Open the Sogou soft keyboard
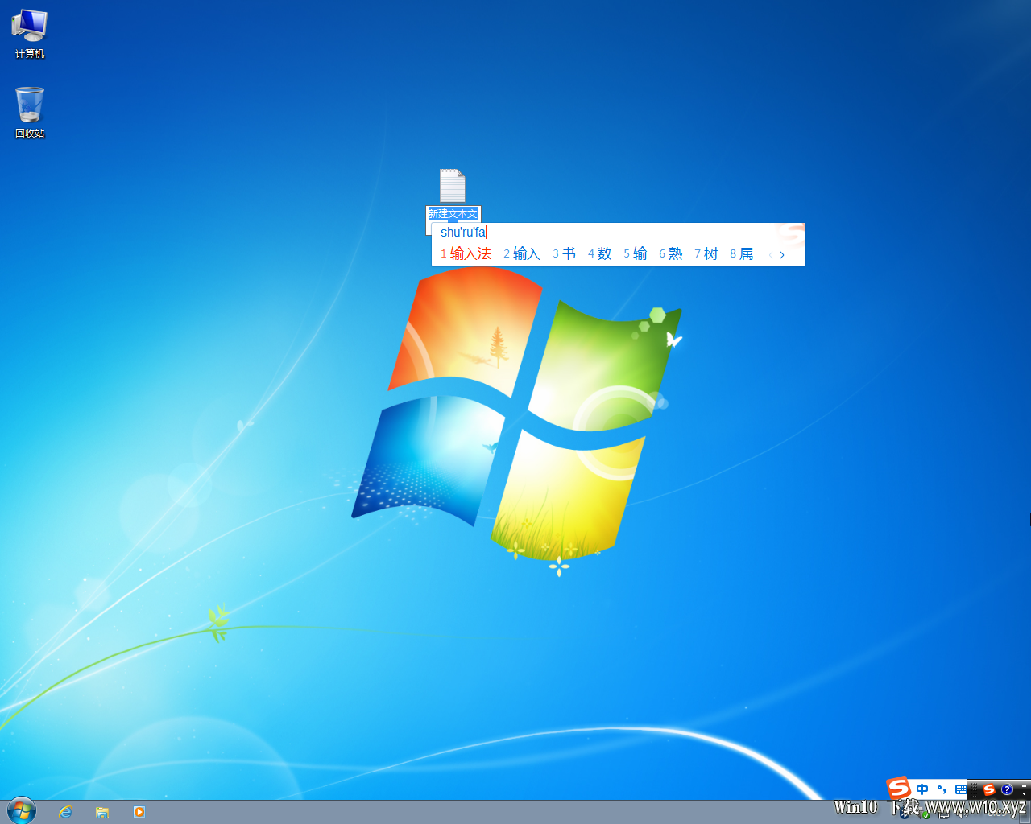 (961, 789)
